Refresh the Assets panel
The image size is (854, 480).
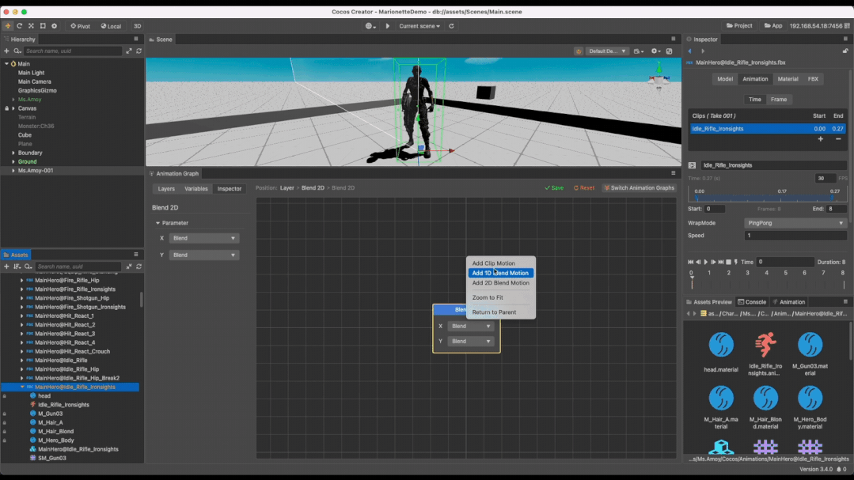139,266
